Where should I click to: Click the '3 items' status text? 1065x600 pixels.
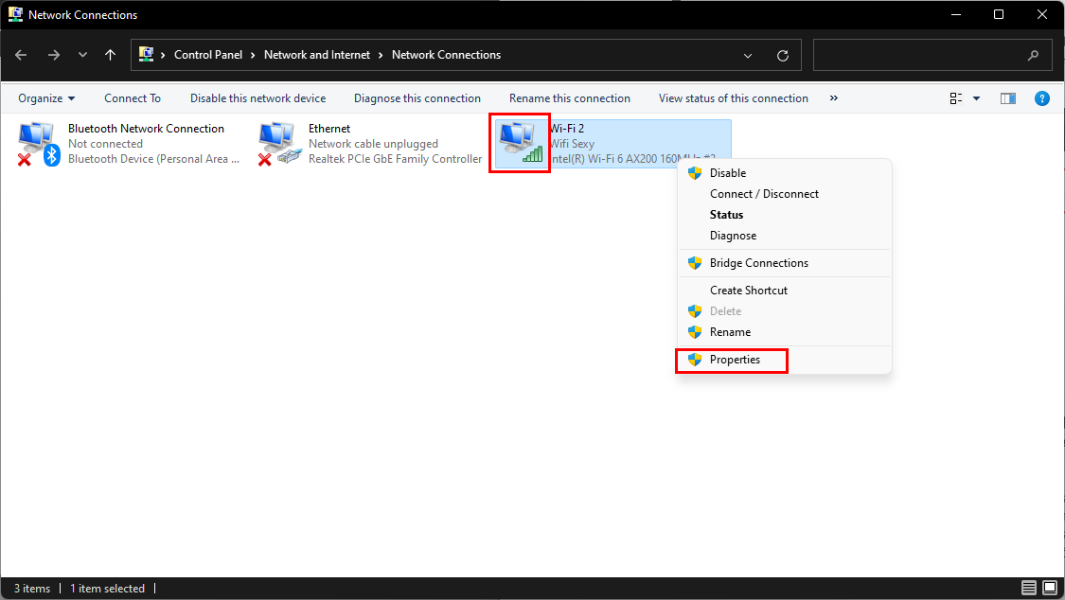coord(32,589)
